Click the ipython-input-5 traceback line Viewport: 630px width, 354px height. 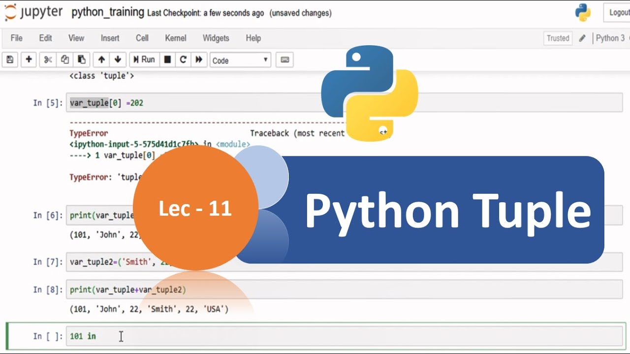click(159, 144)
